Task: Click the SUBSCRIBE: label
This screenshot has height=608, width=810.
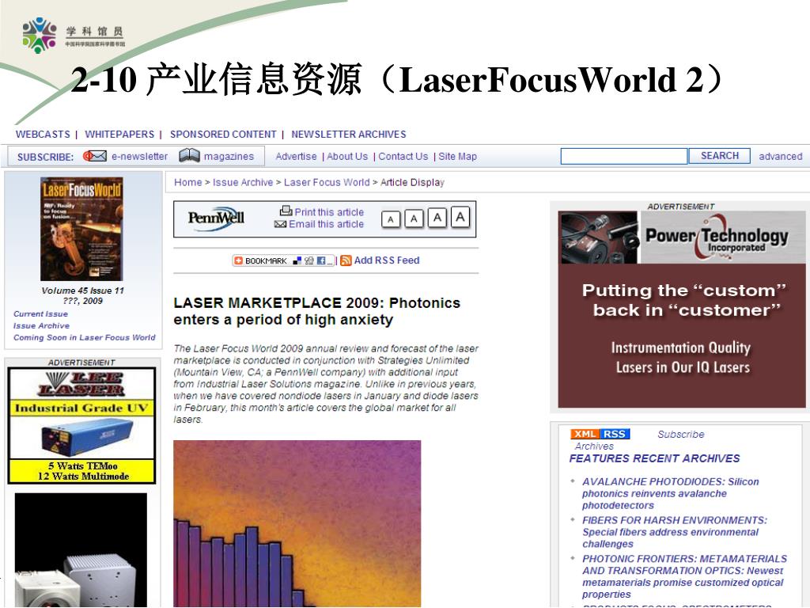Action: coord(45,157)
